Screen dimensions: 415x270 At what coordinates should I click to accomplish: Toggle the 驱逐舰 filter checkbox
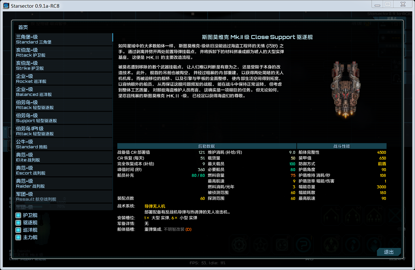[x=18, y=223]
